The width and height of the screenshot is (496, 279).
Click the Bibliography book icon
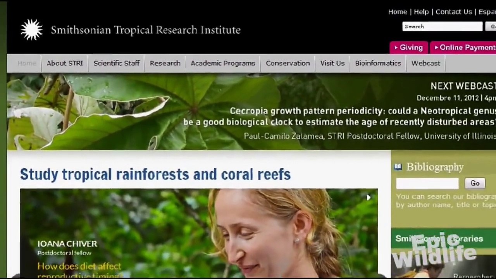click(x=398, y=167)
